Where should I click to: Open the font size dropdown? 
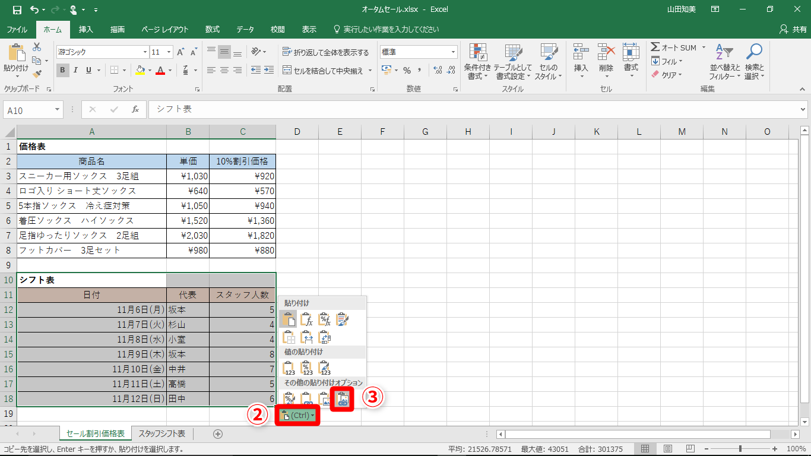[x=169, y=52]
